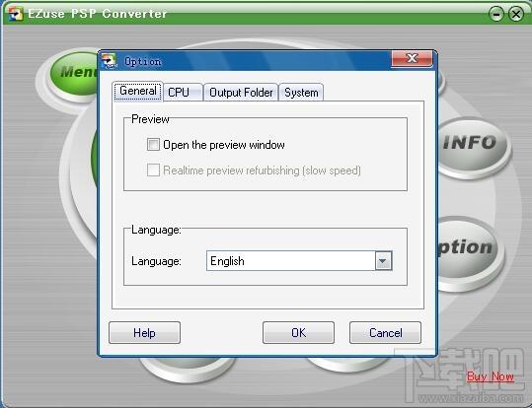Close the EZuse PSP Converter main window
The width and height of the screenshot is (532, 408).
516,14
